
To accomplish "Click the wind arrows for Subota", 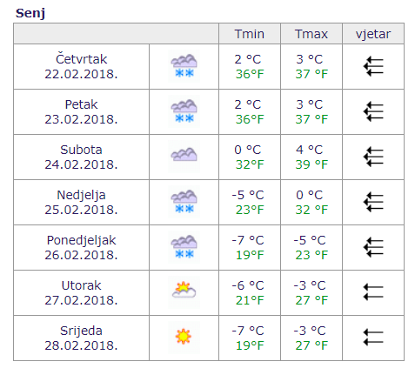I will click(373, 157).
